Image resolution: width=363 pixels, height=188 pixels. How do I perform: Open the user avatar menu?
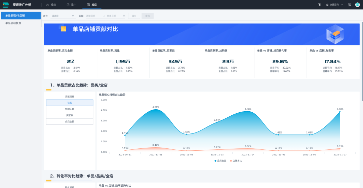357,5
